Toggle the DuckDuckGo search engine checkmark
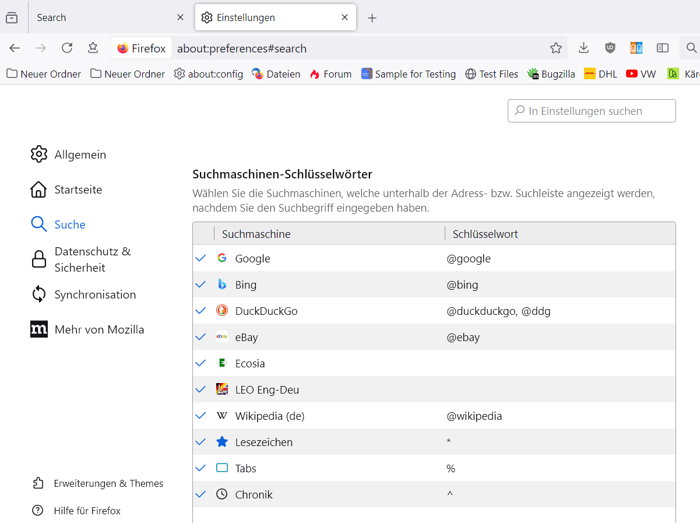 [201, 311]
